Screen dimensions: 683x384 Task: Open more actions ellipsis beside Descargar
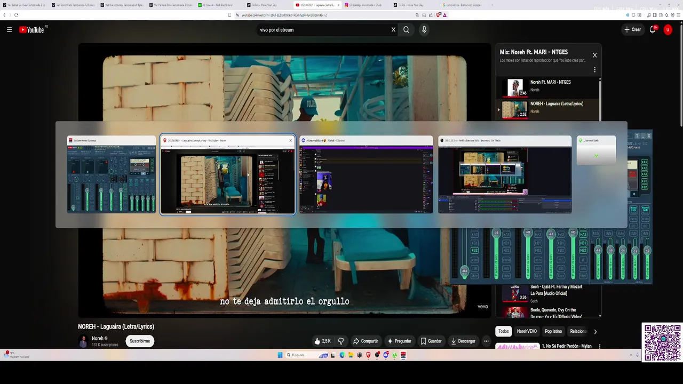[x=486, y=341]
